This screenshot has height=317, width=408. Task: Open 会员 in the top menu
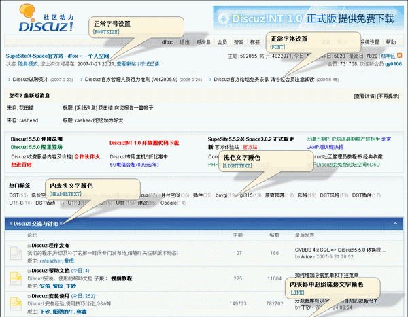[x=222, y=42]
